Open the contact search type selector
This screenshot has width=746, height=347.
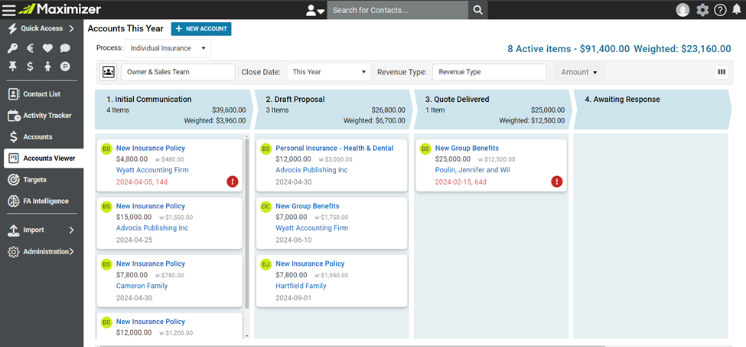pos(315,10)
